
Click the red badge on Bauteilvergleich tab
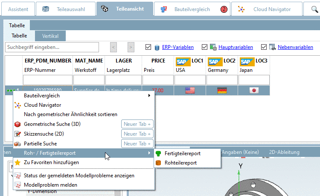tap(224, 9)
